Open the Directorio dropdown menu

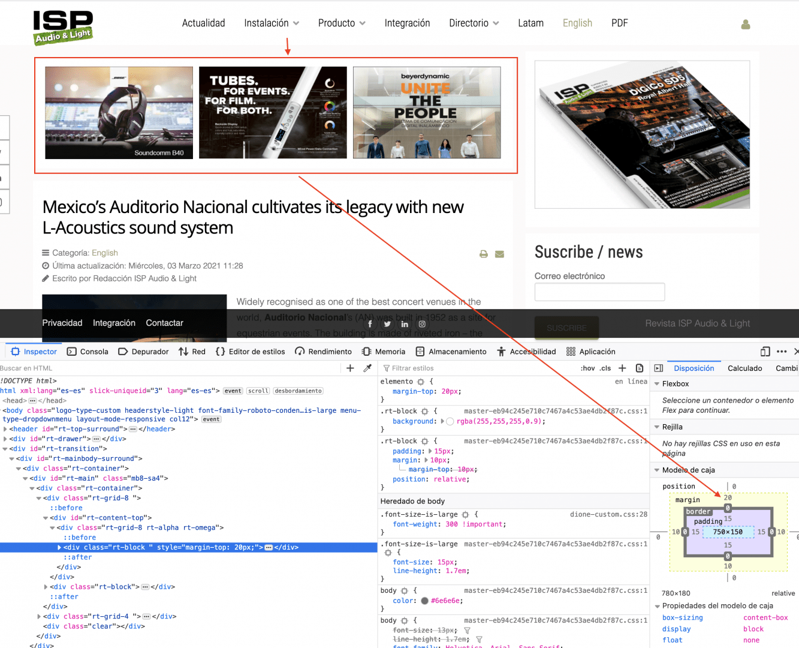click(474, 23)
